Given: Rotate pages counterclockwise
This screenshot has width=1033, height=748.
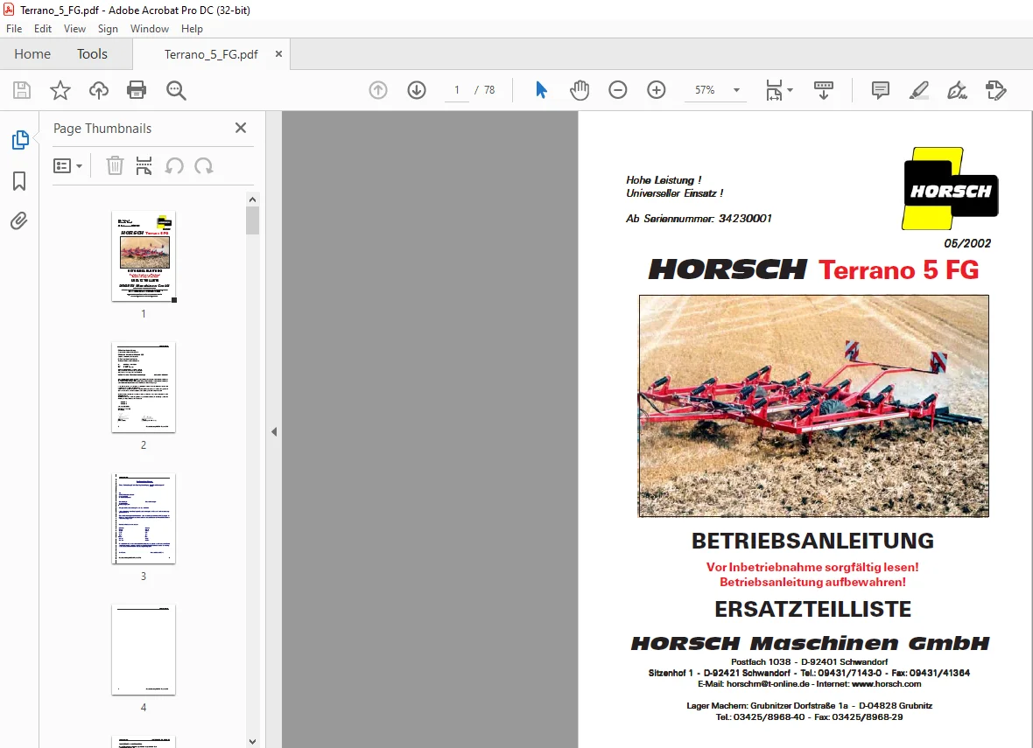Looking at the screenshot, I should point(174,166).
